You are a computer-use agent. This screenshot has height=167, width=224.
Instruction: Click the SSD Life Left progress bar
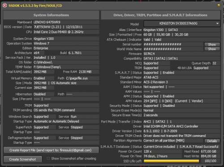[171, 161]
